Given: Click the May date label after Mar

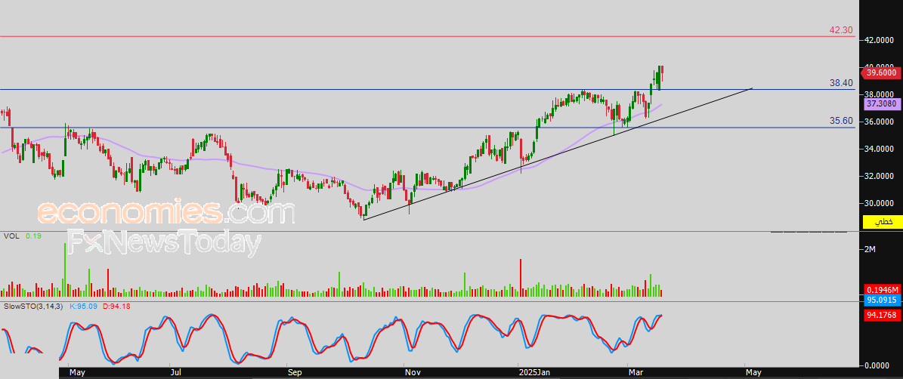Looking at the screenshot, I should (754, 373).
